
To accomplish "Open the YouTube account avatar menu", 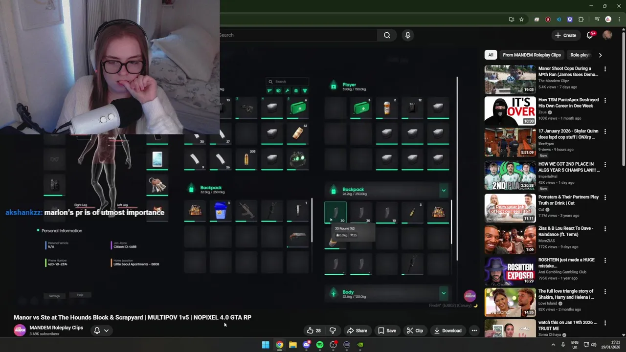I will (607, 35).
